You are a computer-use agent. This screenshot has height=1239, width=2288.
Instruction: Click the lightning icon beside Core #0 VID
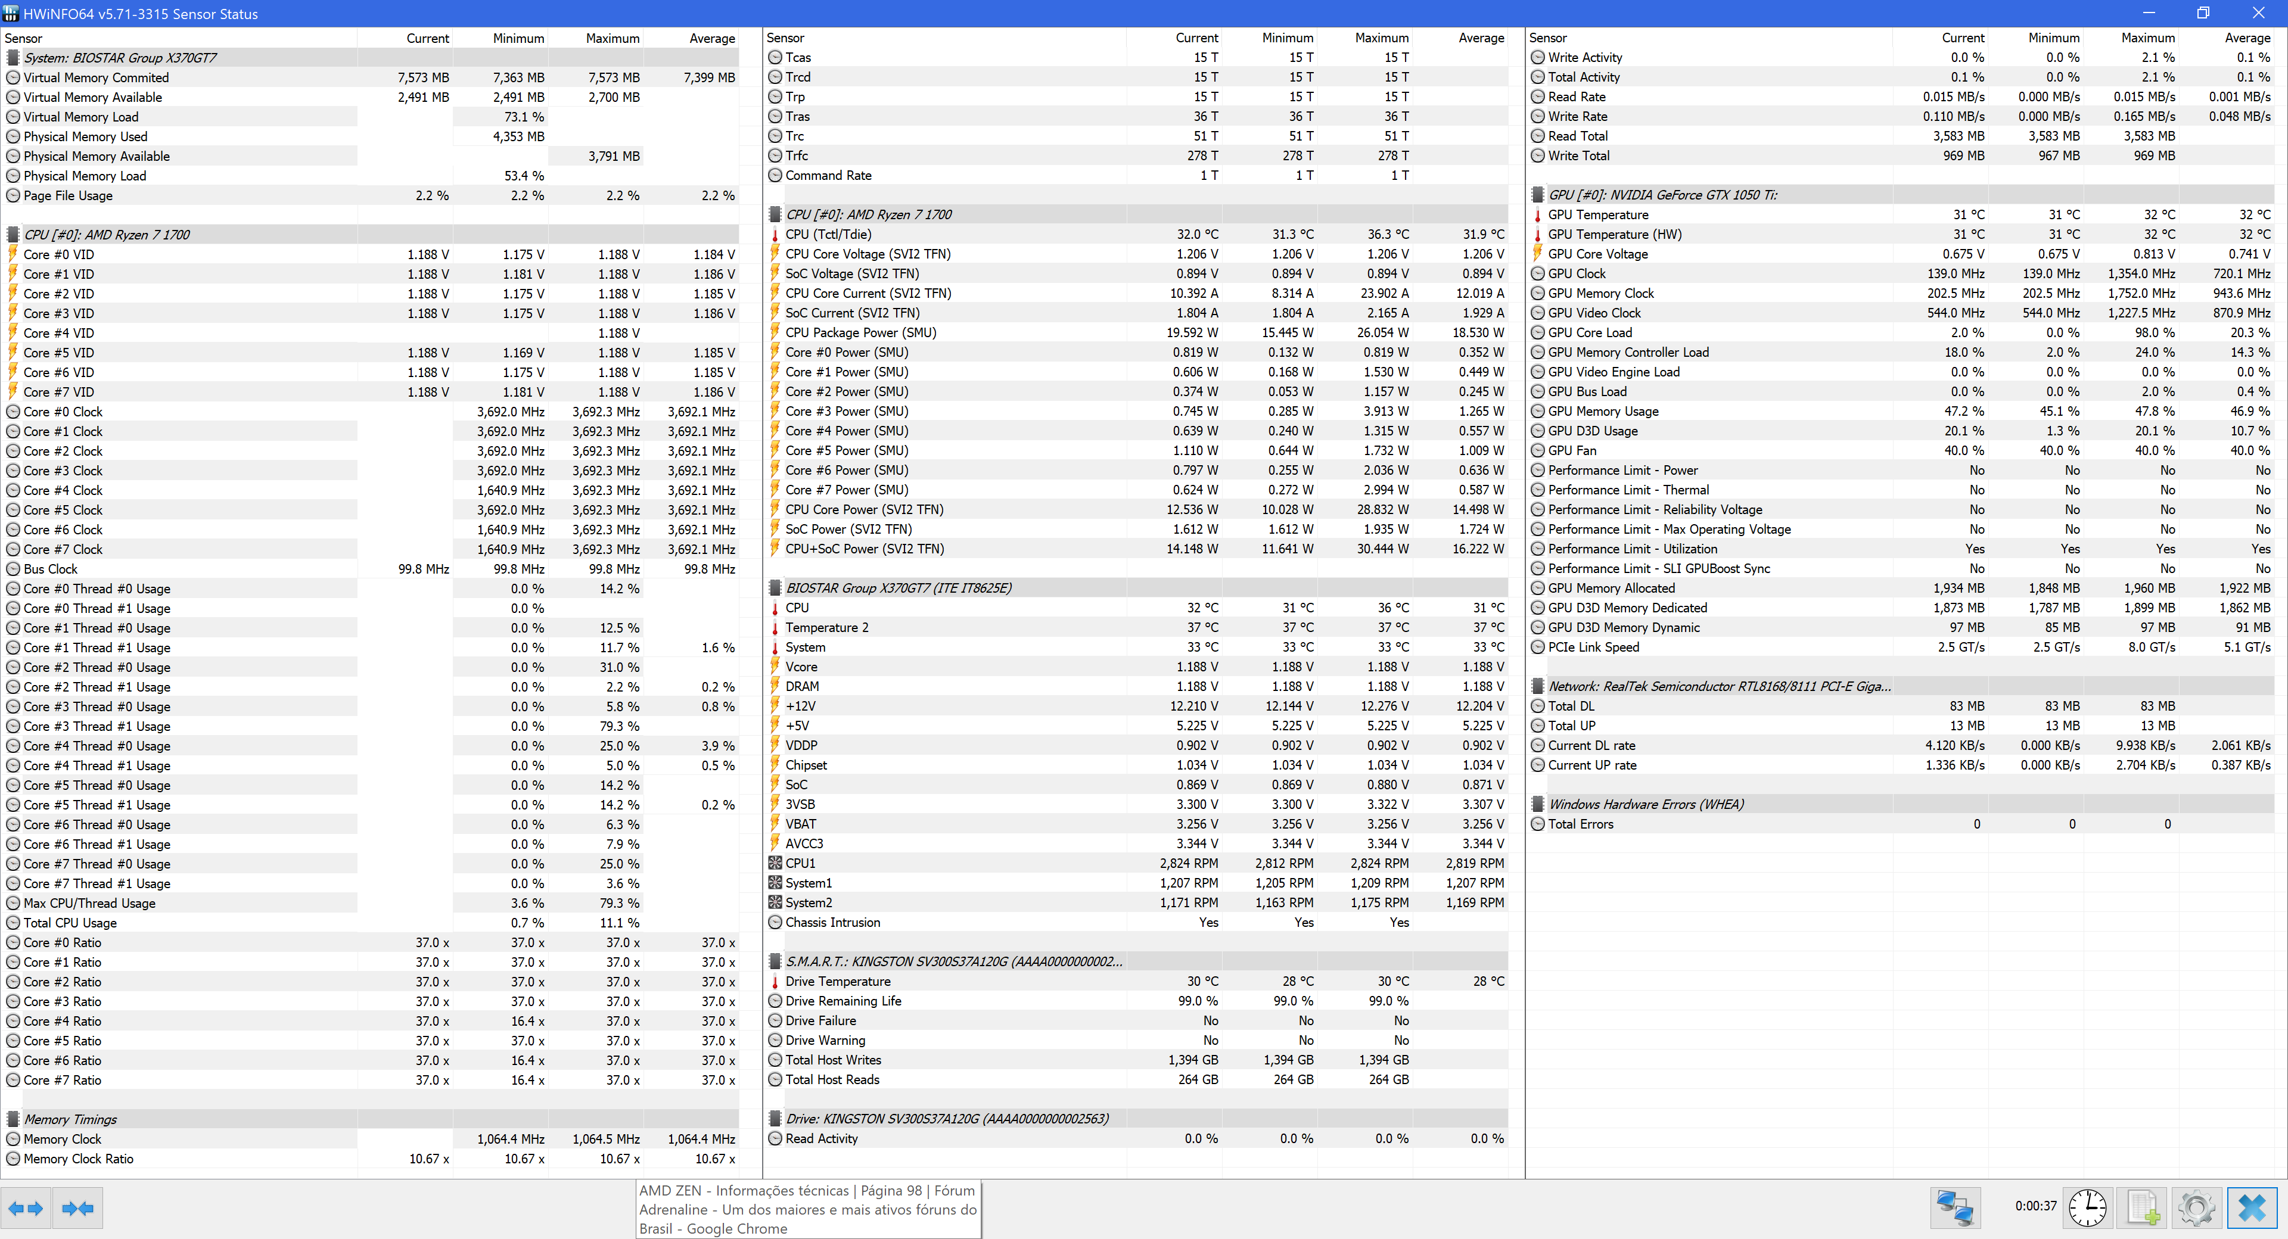13,254
